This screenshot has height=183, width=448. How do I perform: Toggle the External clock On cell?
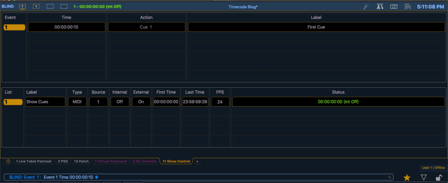[141, 102]
